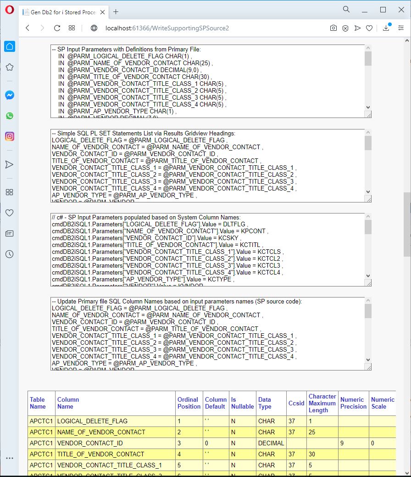Select TITLE_OF_VENDOR_CONTACT table cell
This screenshot has width=411, height=477.
coord(115,454)
